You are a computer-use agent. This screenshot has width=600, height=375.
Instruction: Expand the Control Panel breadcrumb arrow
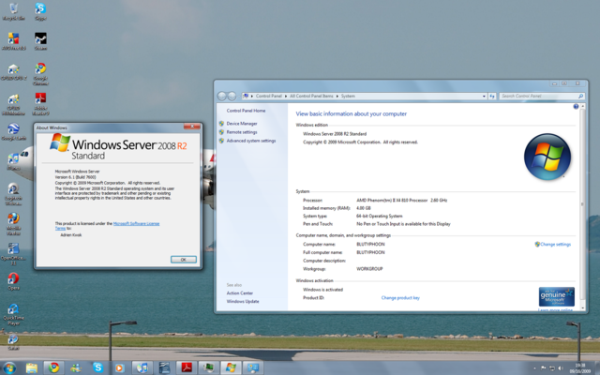coord(286,96)
